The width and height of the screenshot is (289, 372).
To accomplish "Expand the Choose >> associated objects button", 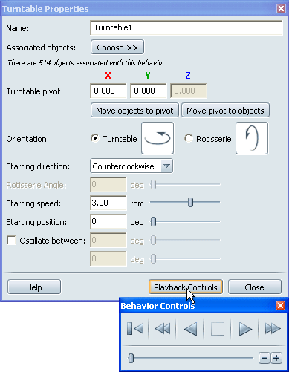I will [x=117, y=47].
